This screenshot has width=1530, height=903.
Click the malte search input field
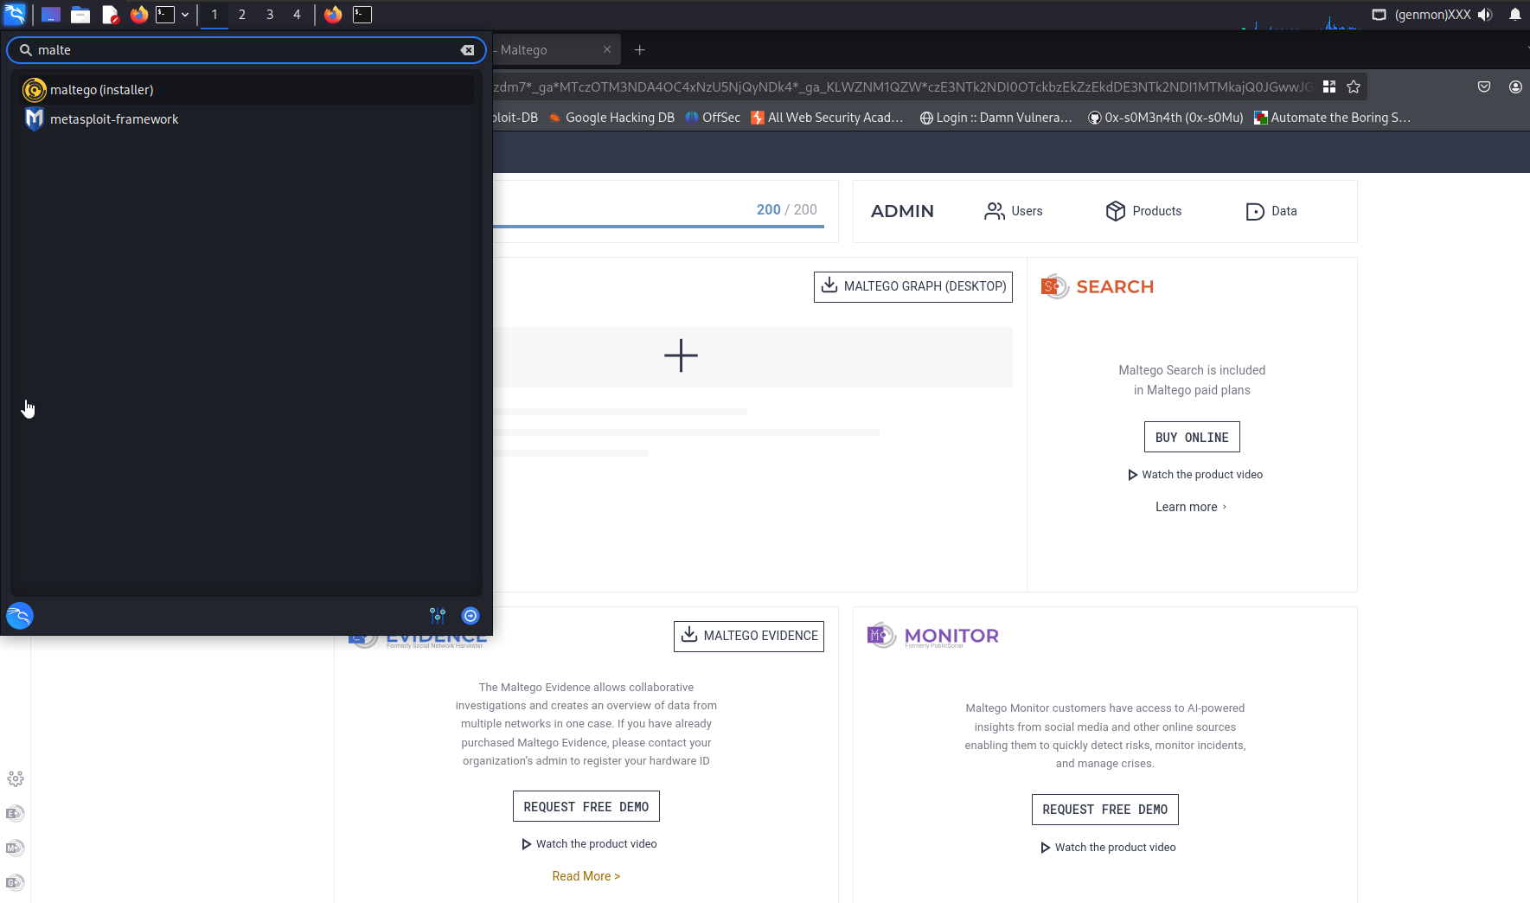pyautogui.click(x=246, y=50)
